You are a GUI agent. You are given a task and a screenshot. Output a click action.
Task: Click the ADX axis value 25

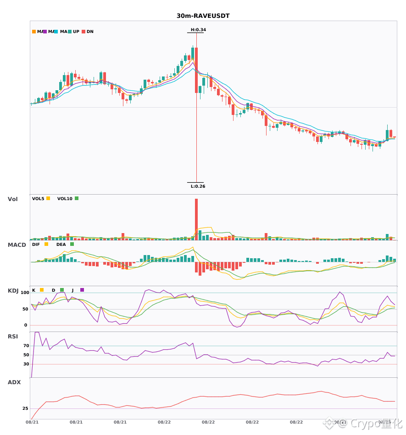[25, 408]
